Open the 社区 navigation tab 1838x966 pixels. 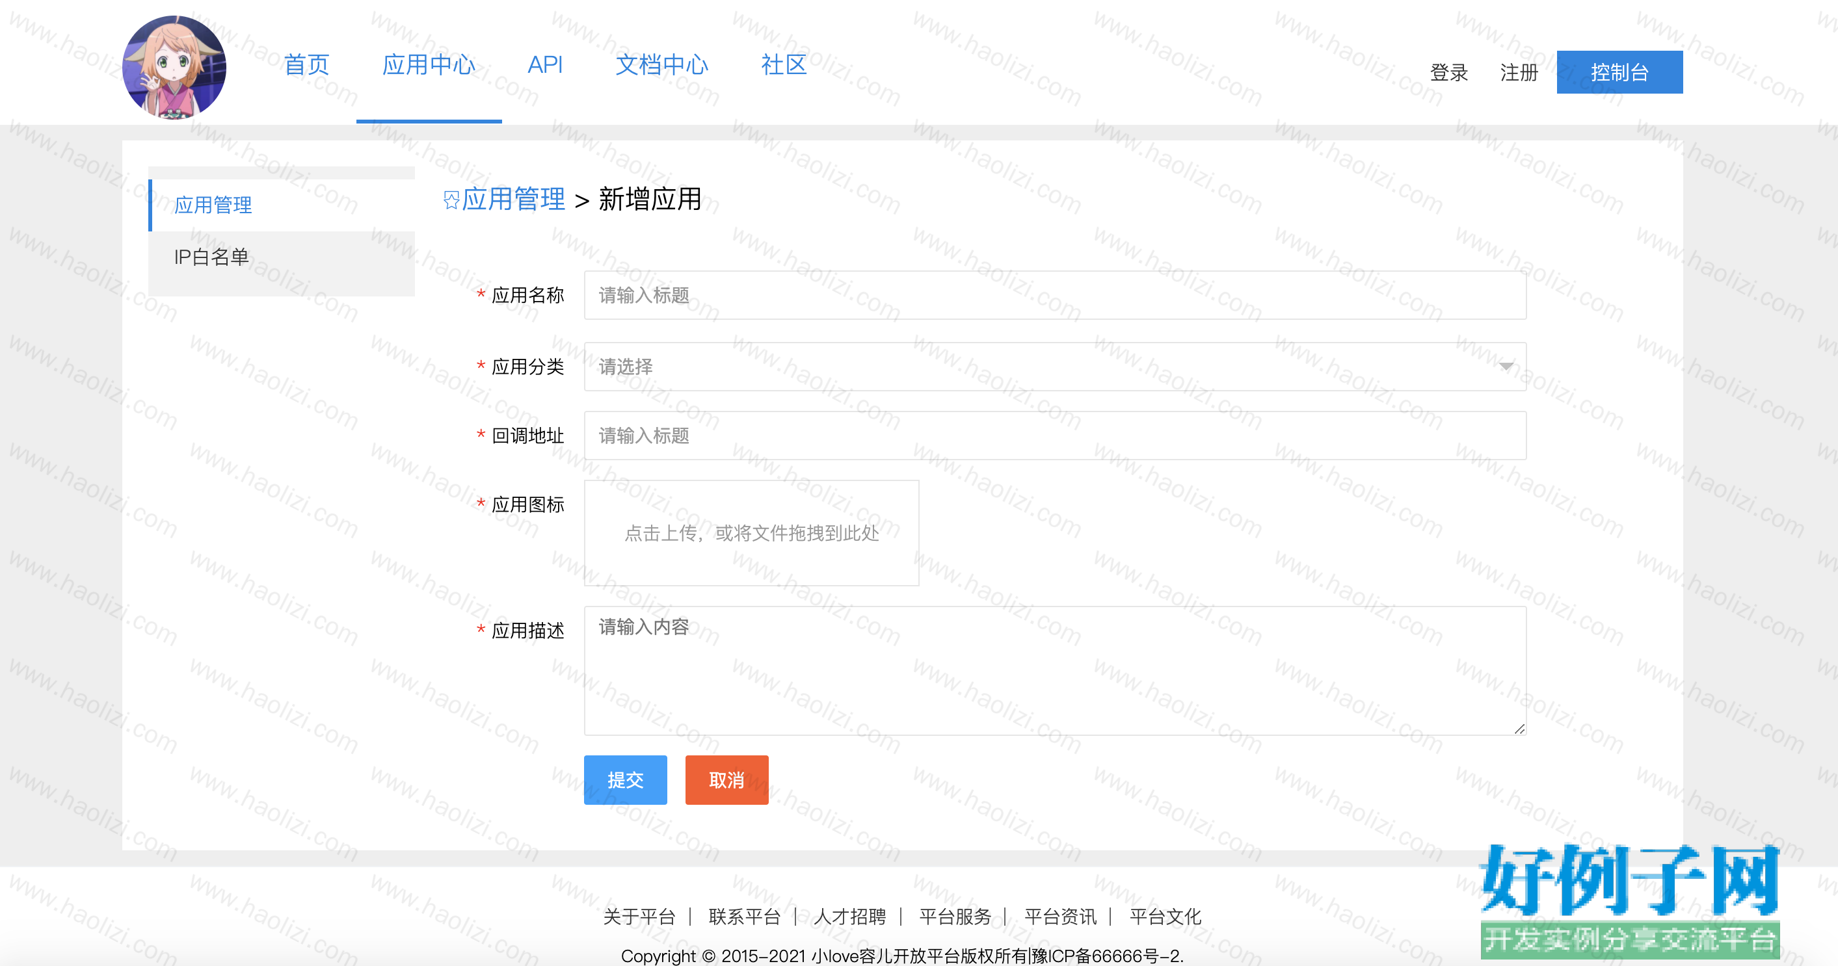click(784, 65)
